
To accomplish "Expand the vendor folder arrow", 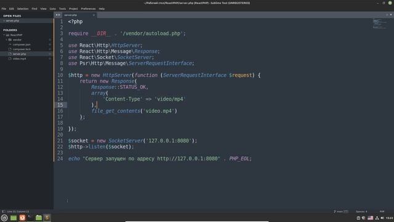I will tap(6, 39).
